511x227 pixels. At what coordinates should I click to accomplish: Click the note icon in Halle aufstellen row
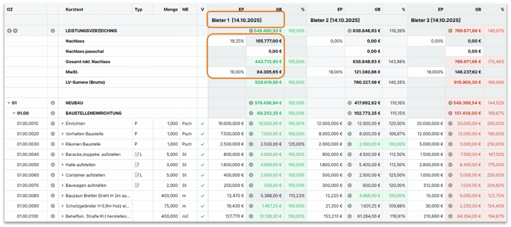tap(137, 164)
